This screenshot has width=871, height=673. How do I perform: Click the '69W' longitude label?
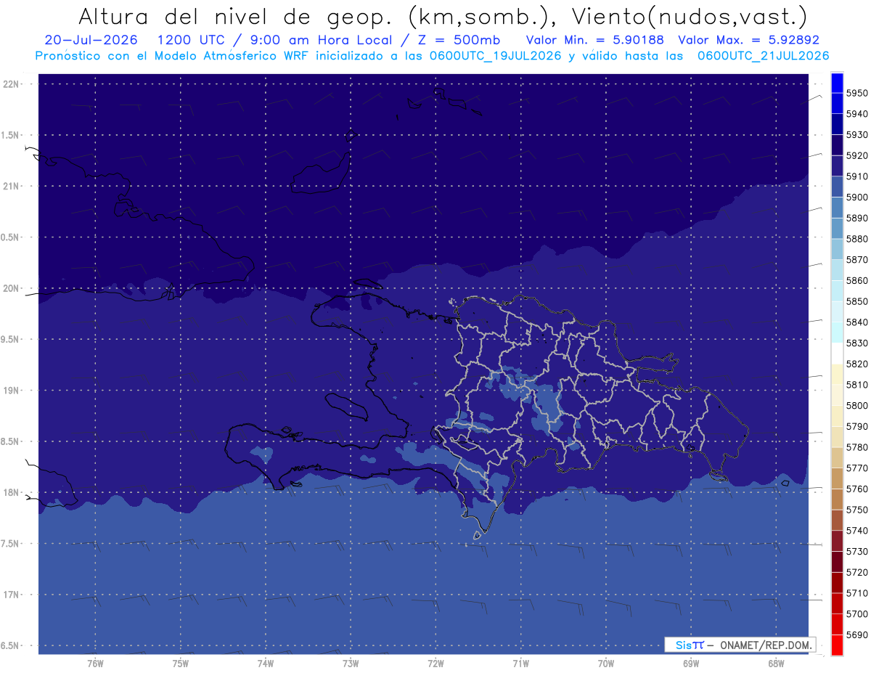click(x=690, y=664)
